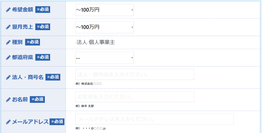
Task: Click the 必須 badge next to 希望金額
Action: 43,9
